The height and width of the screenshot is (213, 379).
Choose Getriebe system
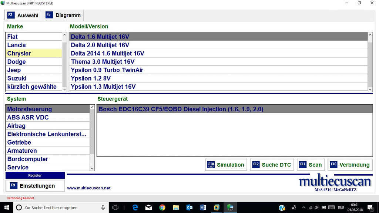[x=48, y=142]
